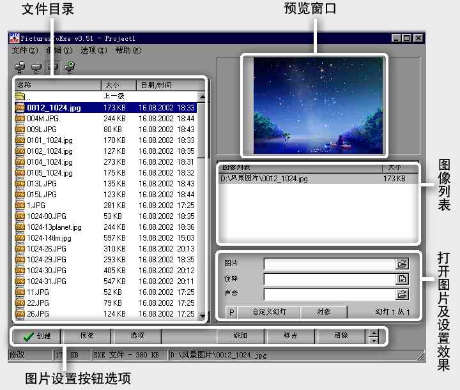Click the 修改 status bar entry
The height and width of the screenshot is (390, 460).
[x=30, y=355]
